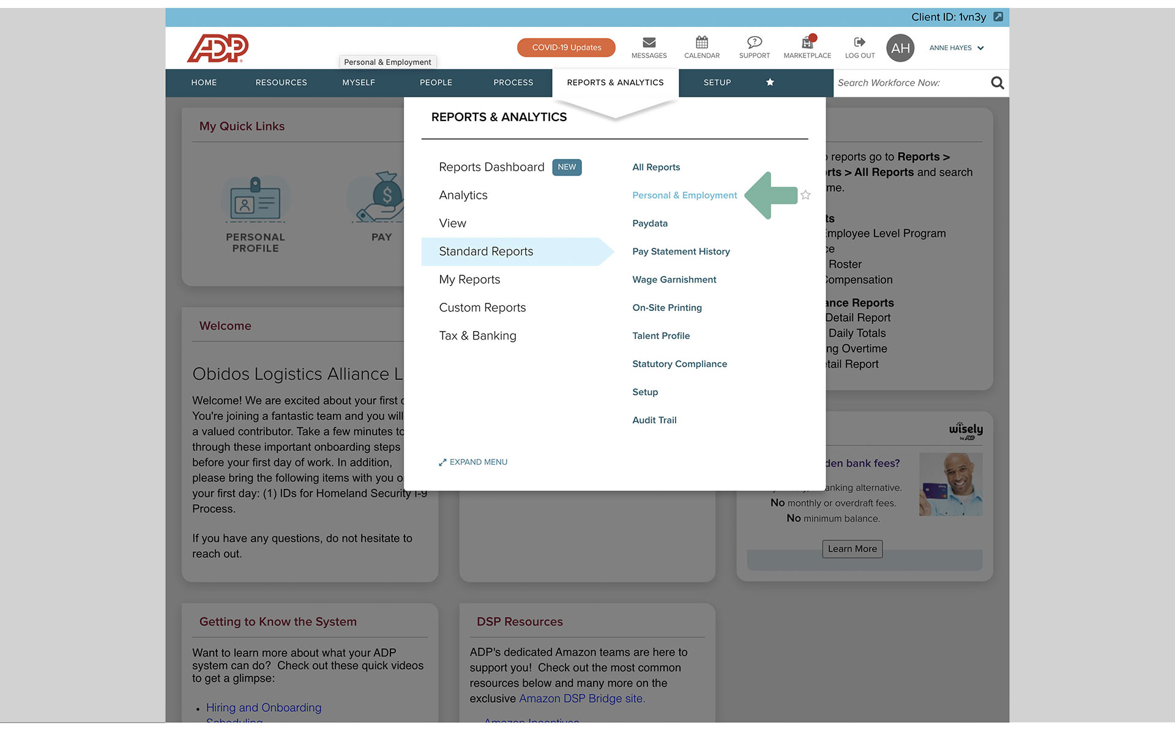Open the Setup menu in nav bar
1175x731 pixels.
point(717,83)
